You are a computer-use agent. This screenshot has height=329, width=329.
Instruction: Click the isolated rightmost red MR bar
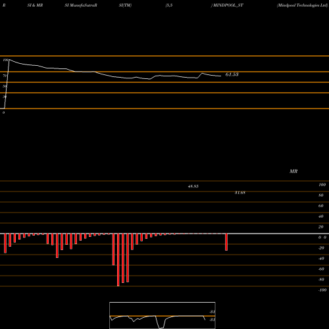tap(226, 242)
